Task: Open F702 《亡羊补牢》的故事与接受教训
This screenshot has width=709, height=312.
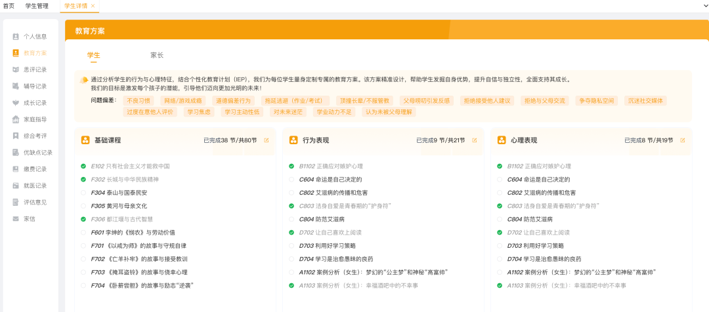Action: pyautogui.click(x=139, y=259)
